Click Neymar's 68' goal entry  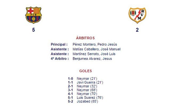[87, 90]
